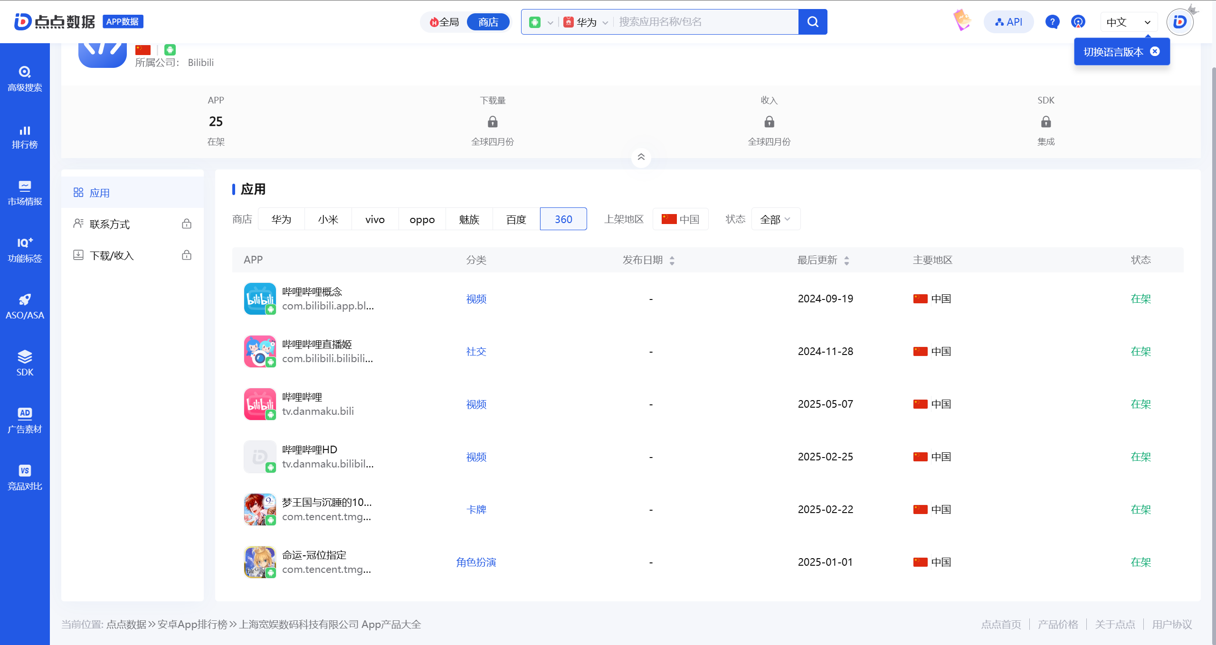Select the 360 store filter

click(x=563, y=219)
